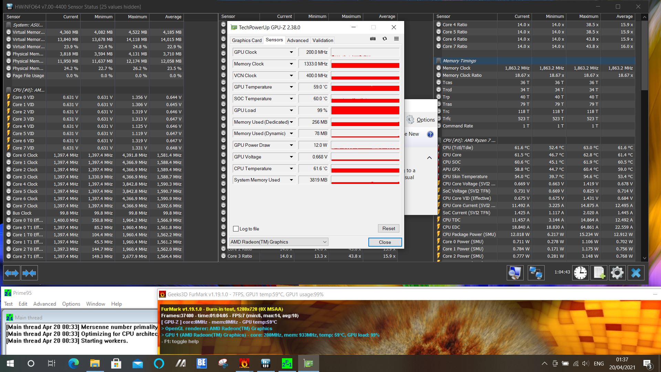This screenshot has width=661, height=372.
Task: Click GPU Load red graph bar
Action: [x=365, y=110]
